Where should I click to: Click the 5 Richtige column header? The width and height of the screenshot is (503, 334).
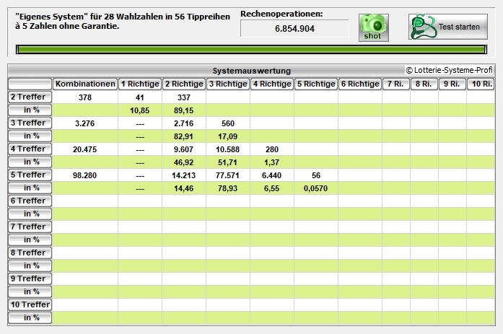point(316,84)
